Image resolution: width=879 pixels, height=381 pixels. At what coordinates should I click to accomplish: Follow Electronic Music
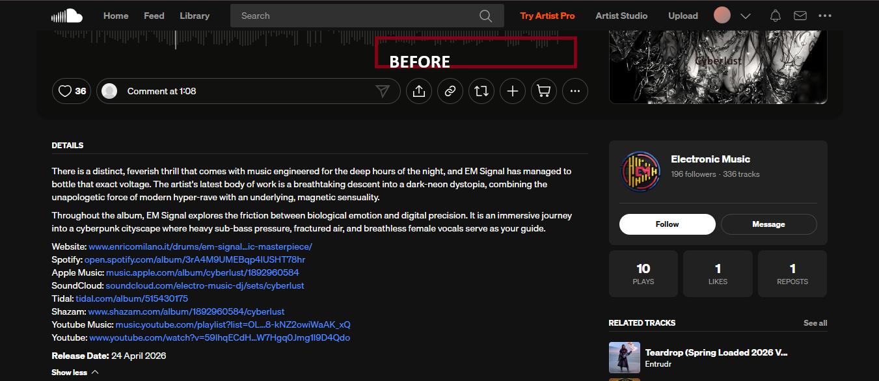[x=668, y=224]
